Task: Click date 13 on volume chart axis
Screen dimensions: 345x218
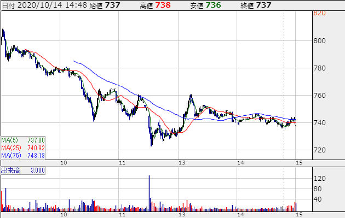Action: 182,215
